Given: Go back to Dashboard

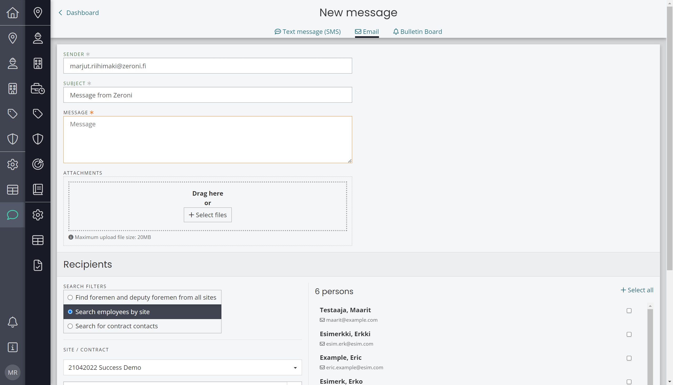Looking at the screenshot, I should pos(79,12).
